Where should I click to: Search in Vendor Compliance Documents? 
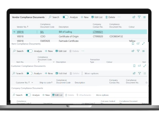(54, 17)
